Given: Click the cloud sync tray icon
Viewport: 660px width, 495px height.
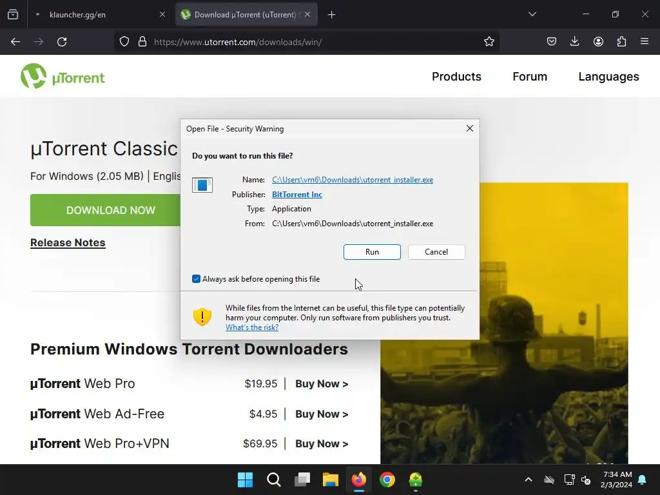Looking at the screenshot, I should [549, 480].
